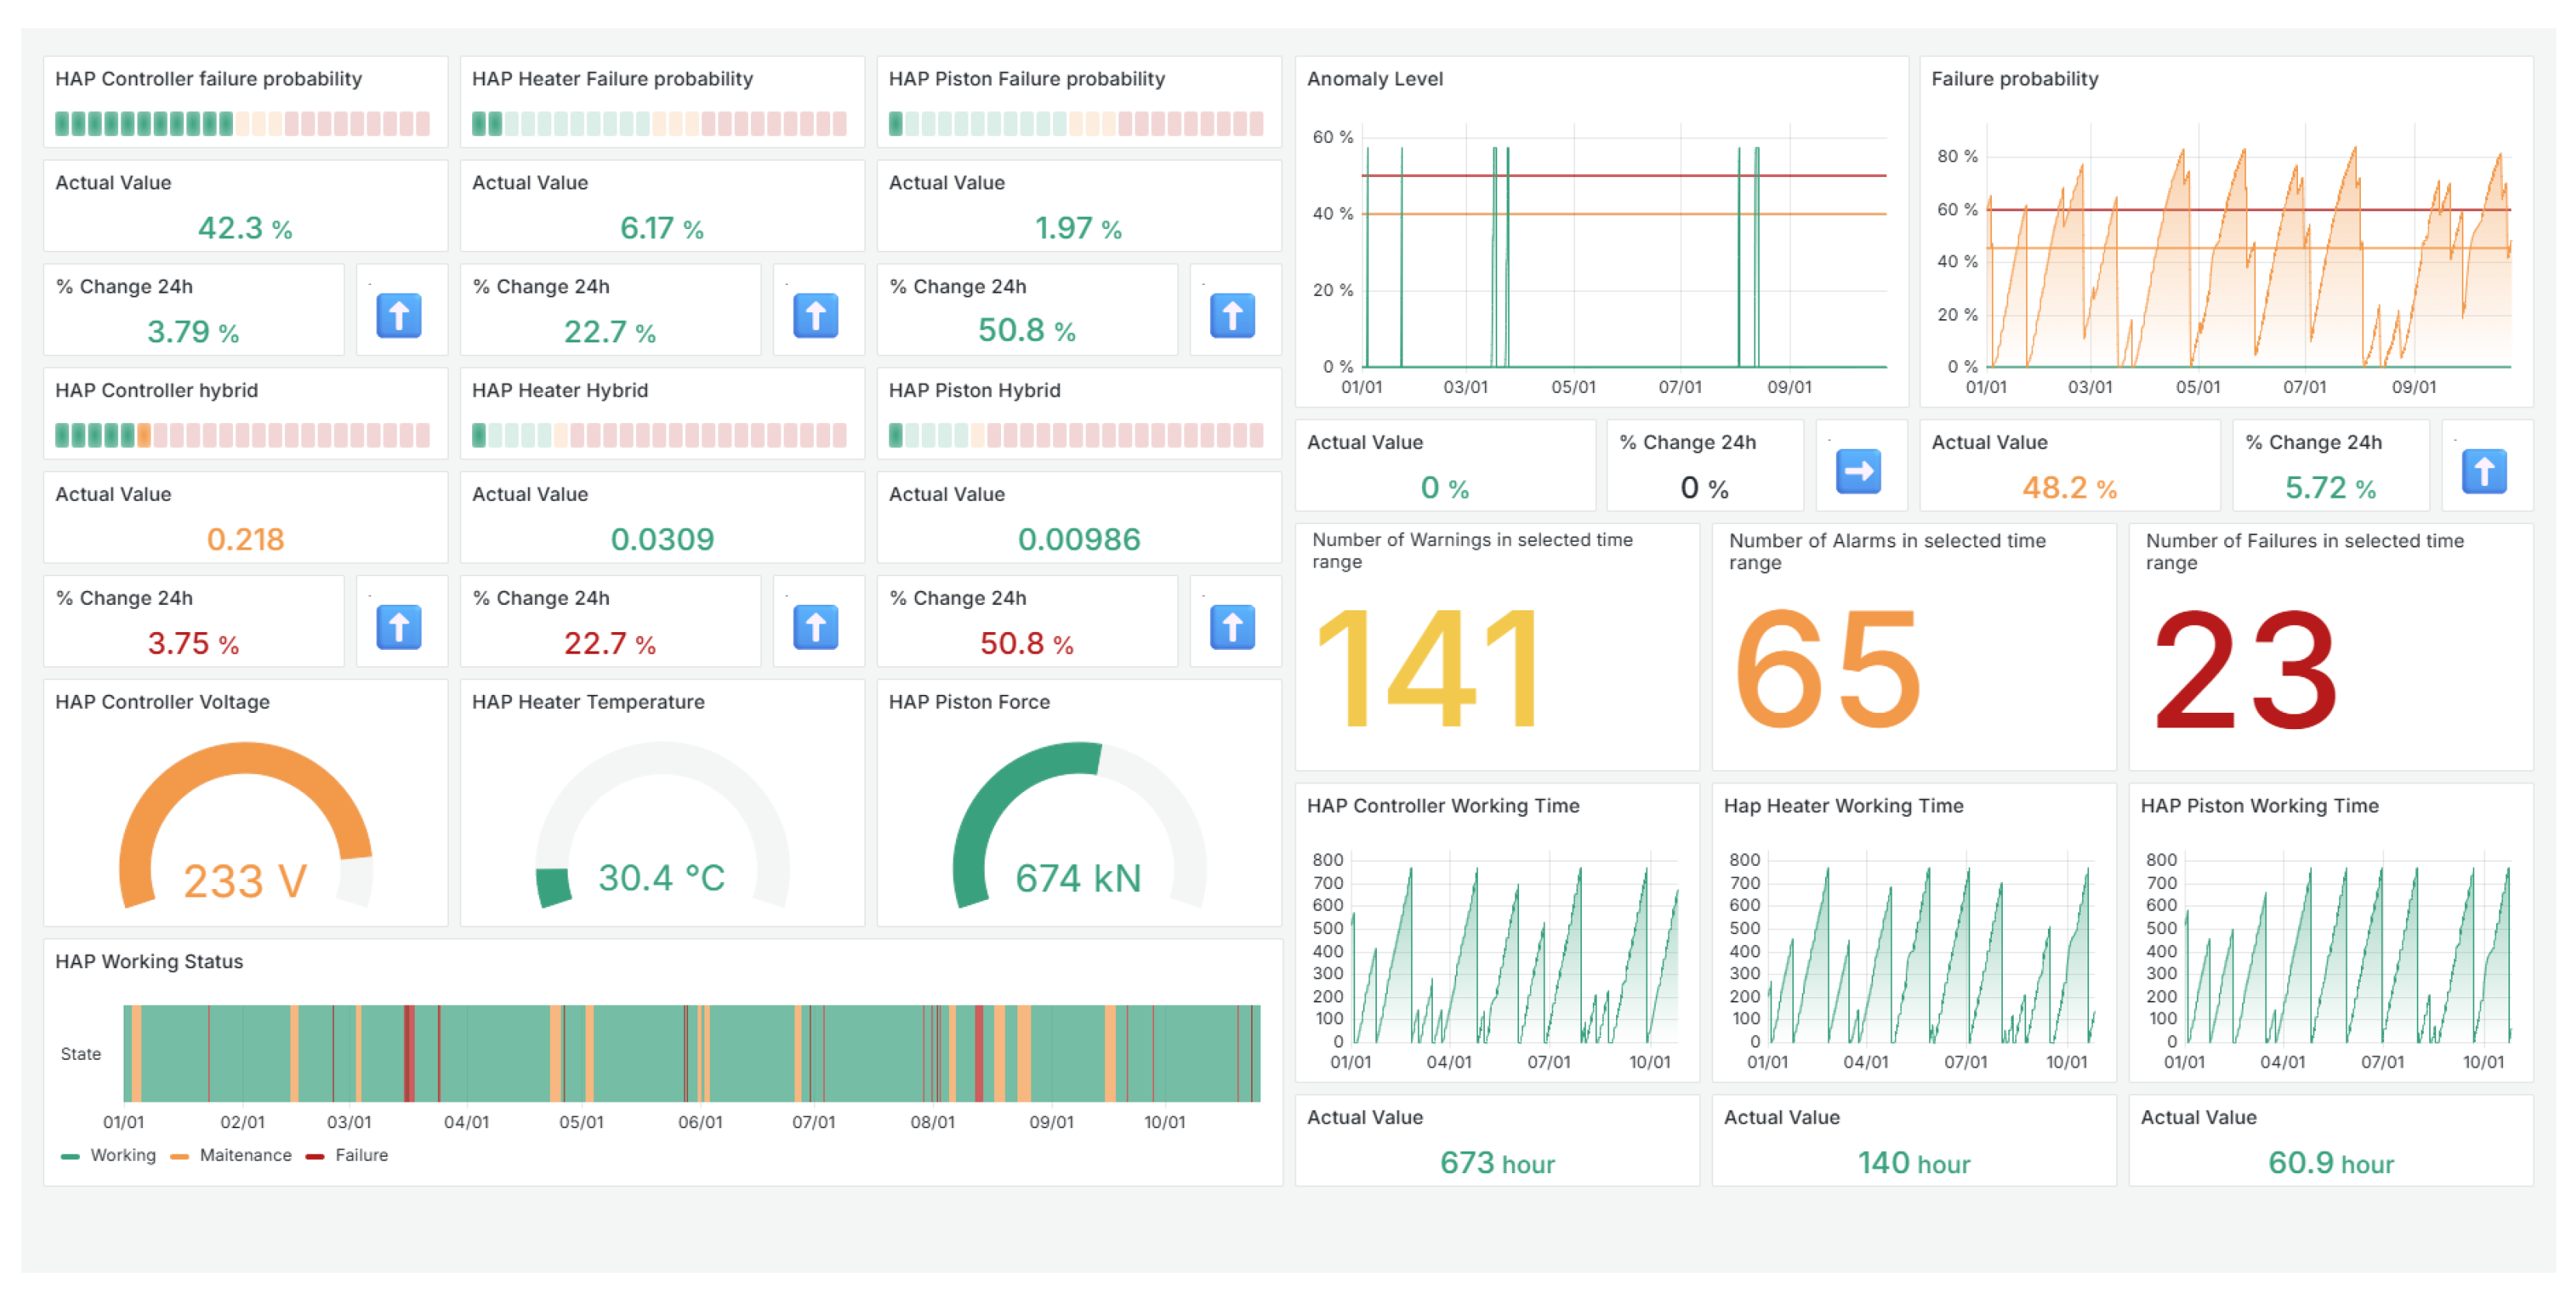Click the up arrow beside Failure probability 5.72 %
The height and width of the screenshot is (1292, 2576).
[2484, 471]
